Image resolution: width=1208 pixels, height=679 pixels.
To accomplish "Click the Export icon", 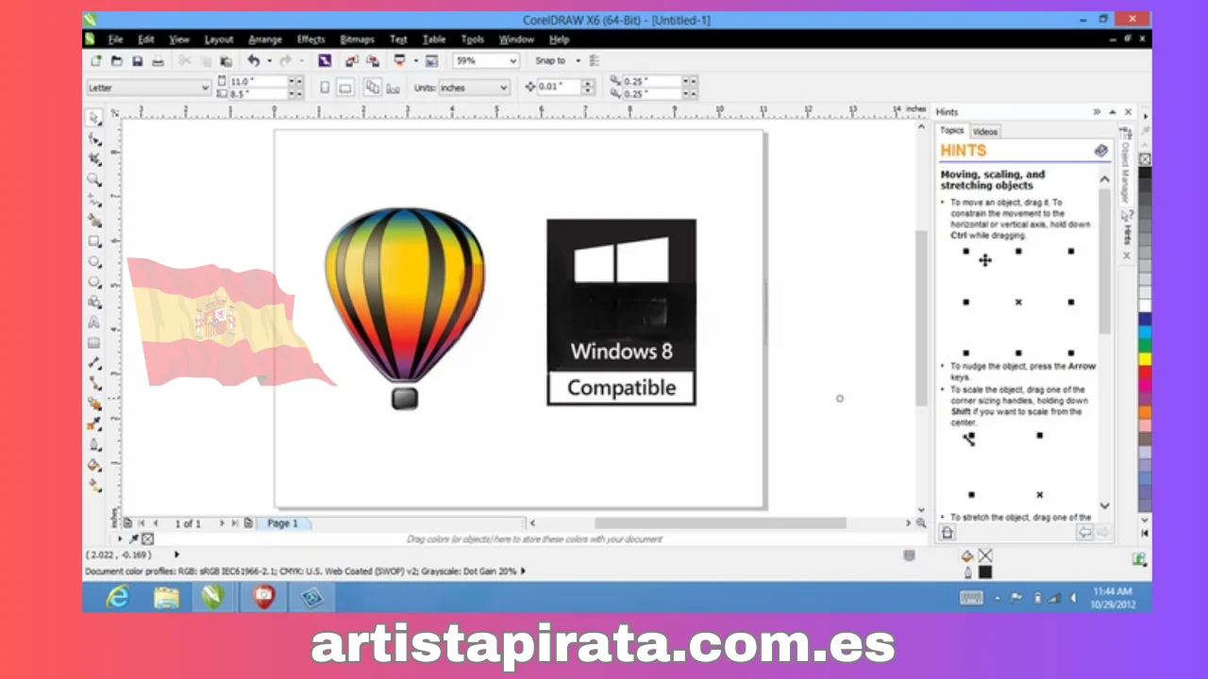I will click(372, 60).
